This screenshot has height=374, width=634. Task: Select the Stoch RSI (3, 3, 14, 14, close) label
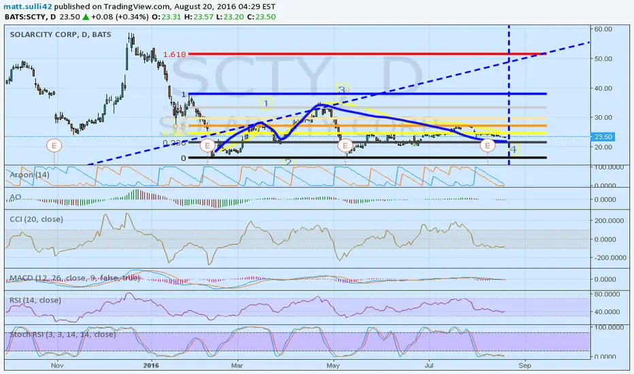tap(63, 335)
